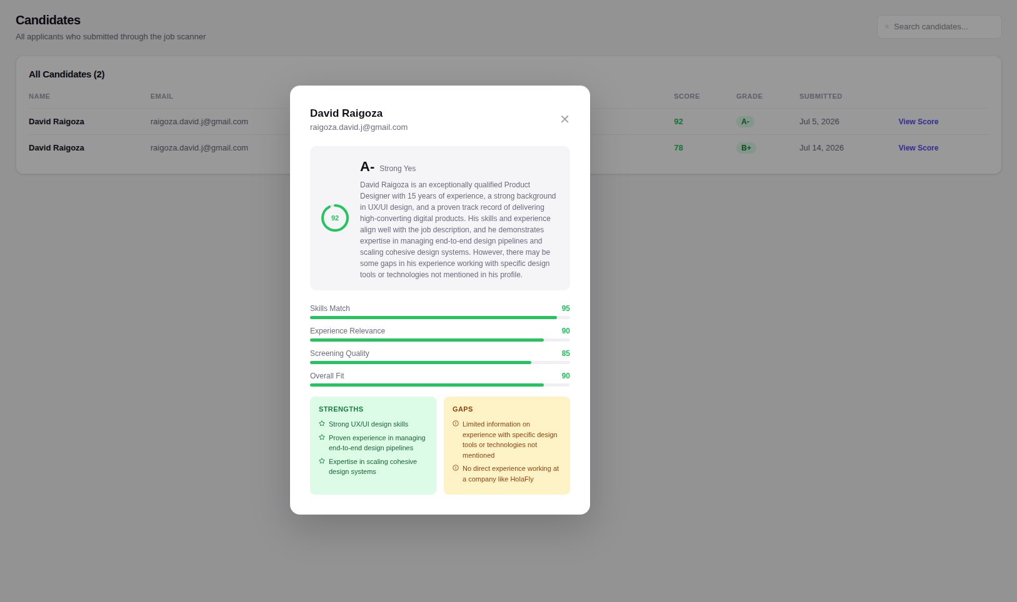Image resolution: width=1017 pixels, height=602 pixels.
Task: Click the search magnifier icon
Action: point(887,27)
